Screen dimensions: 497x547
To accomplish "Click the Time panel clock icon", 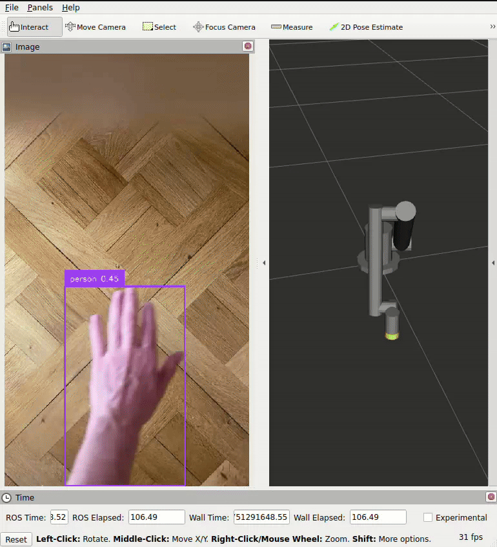I will click(x=6, y=497).
